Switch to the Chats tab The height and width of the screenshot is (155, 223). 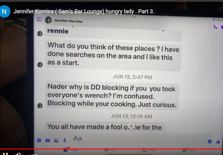pos(71,150)
